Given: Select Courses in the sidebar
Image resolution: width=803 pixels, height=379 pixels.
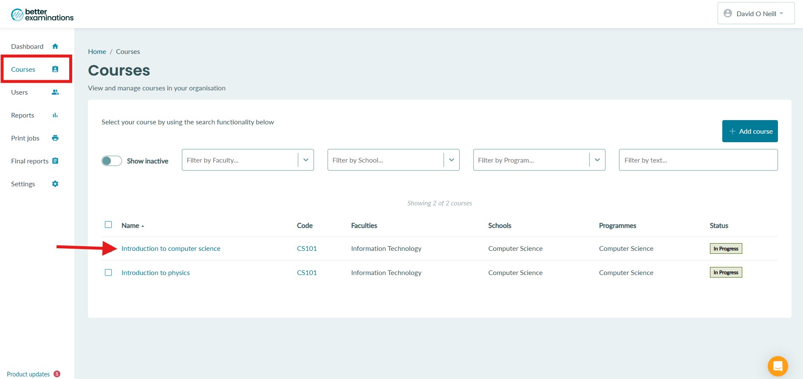Looking at the screenshot, I should pos(23,69).
